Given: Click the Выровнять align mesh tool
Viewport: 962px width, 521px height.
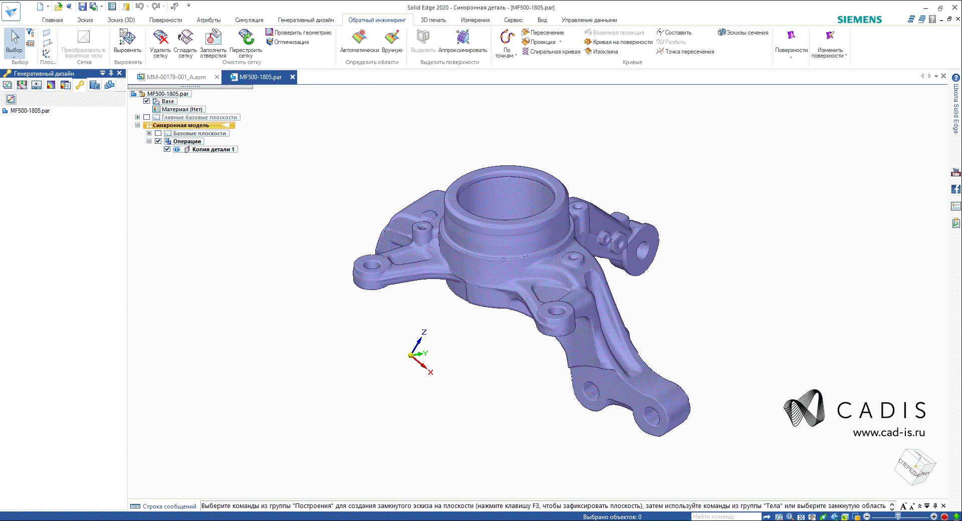Looking at the screenshot, I should coord(127,42).
